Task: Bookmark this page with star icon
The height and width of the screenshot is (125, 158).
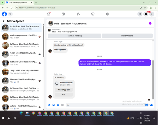Action: pyautogui.click(x=145, y=8)
